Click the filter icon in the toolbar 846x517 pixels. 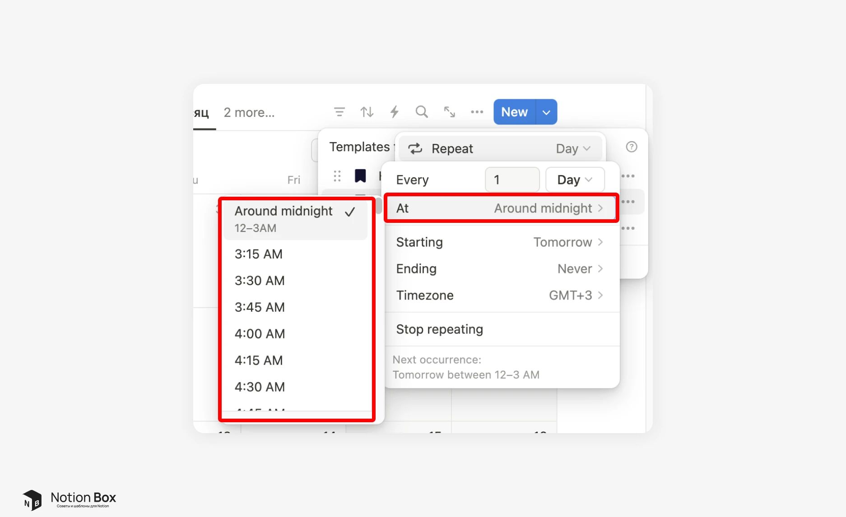[x=339, y=112]
